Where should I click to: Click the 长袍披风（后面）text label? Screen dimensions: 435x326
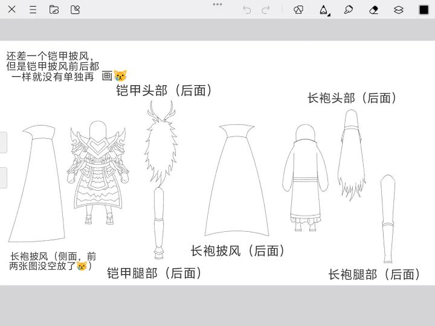[238, 251]
